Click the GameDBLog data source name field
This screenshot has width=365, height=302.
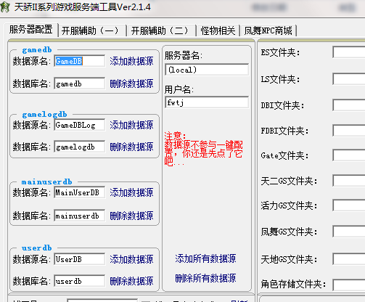[x=80, y=125]
